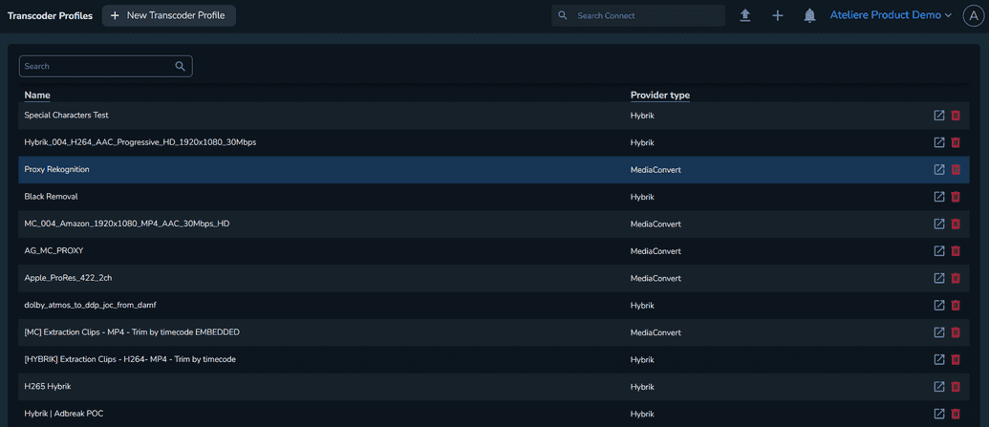This screenshot has width=989, height=427.
Task: Delete the Apple_ProRes_422_2ch profile
Action: pyautogui.click(x=956, y=278)
